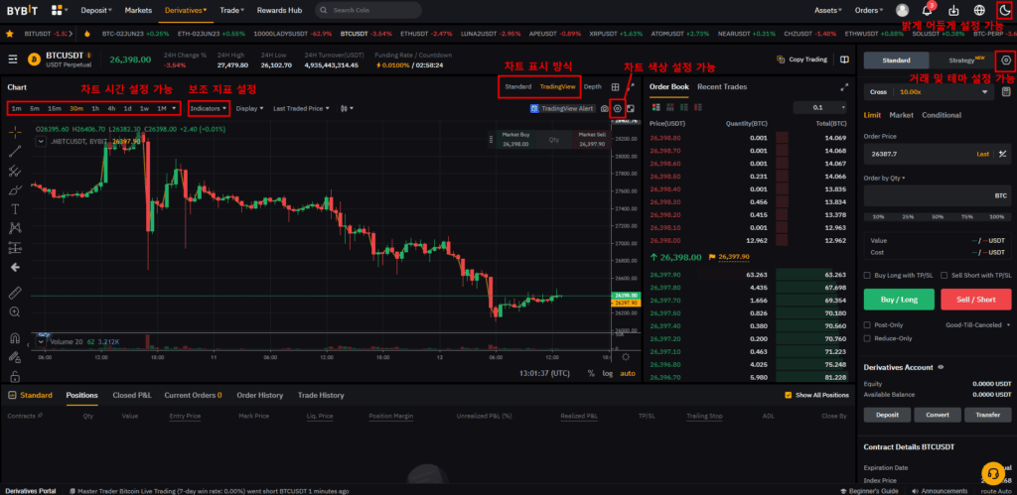
Task: Open the Bybit apps grid menu
Action: coord(57,10)
